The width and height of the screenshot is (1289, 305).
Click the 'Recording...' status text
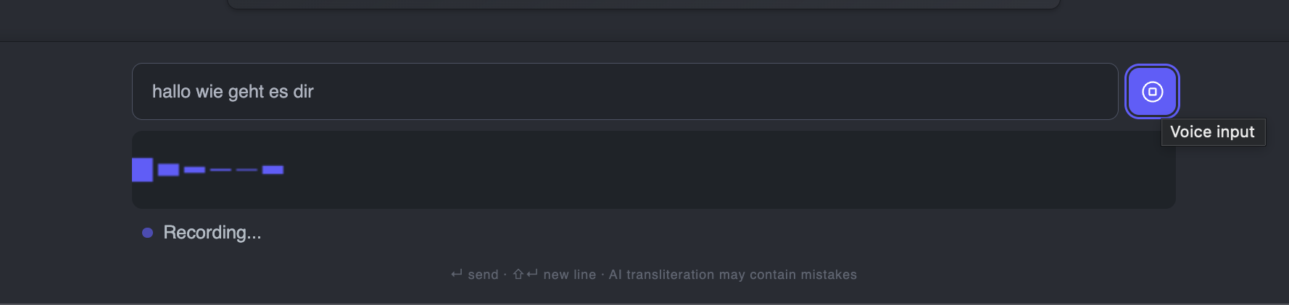pyautogui.click(x=212, y=233)
